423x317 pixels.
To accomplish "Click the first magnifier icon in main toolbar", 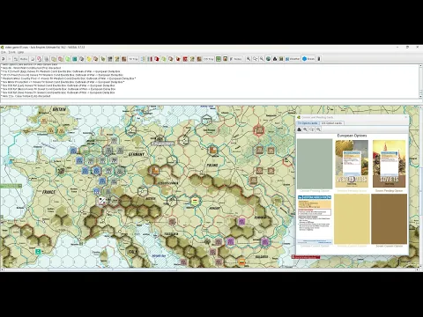I will coord(249,59).
